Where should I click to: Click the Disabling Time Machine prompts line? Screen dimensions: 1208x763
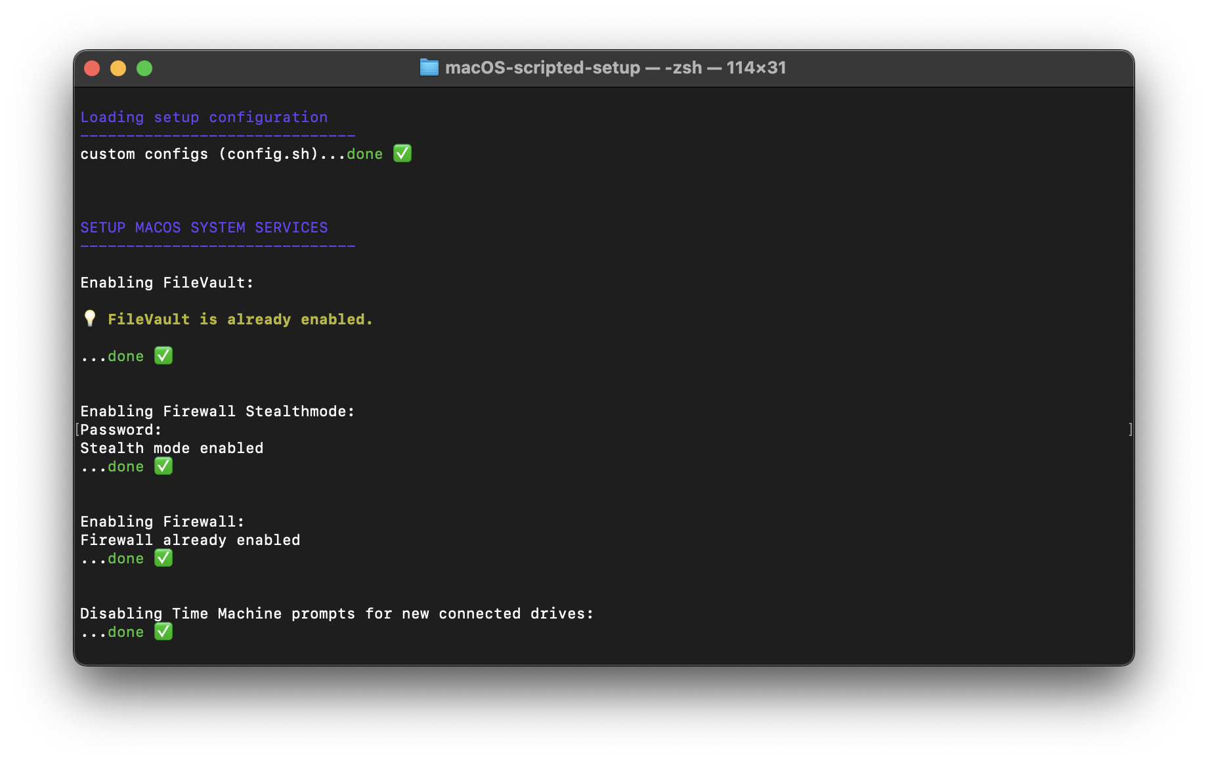click(336, 614)
